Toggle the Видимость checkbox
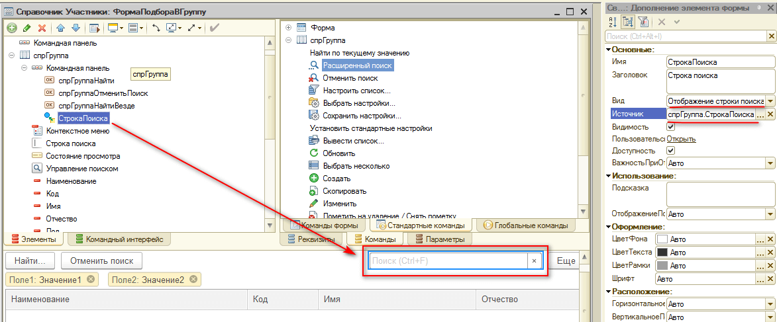This screenshot has height=322, width=777. point(670,126)
